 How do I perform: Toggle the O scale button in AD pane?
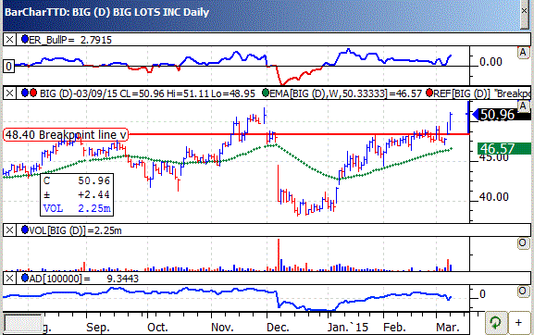click(x=523, y=292)
